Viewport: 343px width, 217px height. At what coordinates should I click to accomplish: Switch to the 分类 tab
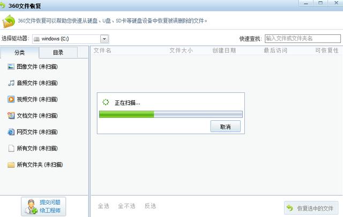pos(19,53)
